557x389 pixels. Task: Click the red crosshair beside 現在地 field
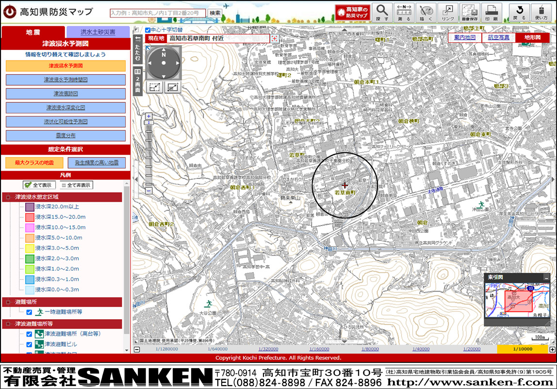pos(274,38)
